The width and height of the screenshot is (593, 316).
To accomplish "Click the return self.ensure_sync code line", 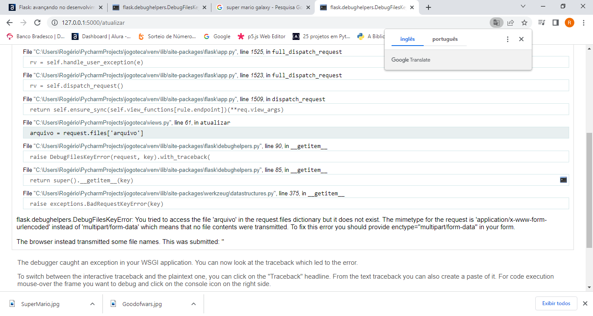I will 296,109.
